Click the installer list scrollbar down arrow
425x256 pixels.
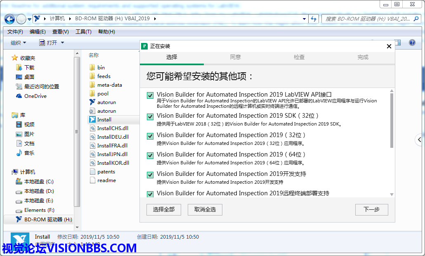(x=392, y=194)
